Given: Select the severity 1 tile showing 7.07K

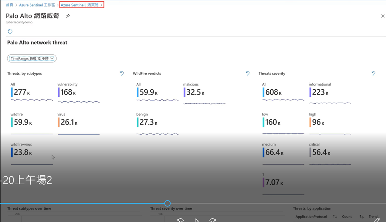Looking at the screenshot, I should [283, 184].
